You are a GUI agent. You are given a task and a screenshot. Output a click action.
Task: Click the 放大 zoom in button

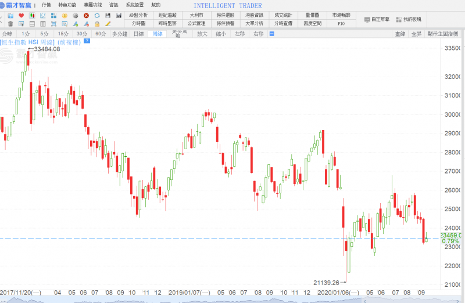tap(202, 34)
